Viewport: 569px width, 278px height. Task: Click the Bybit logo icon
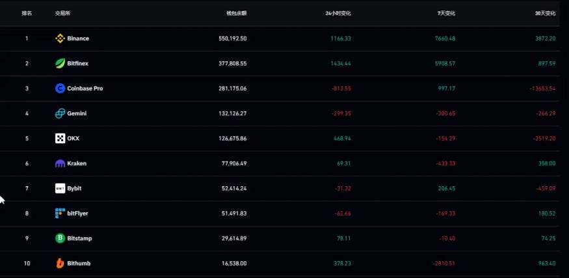point(60,188)
